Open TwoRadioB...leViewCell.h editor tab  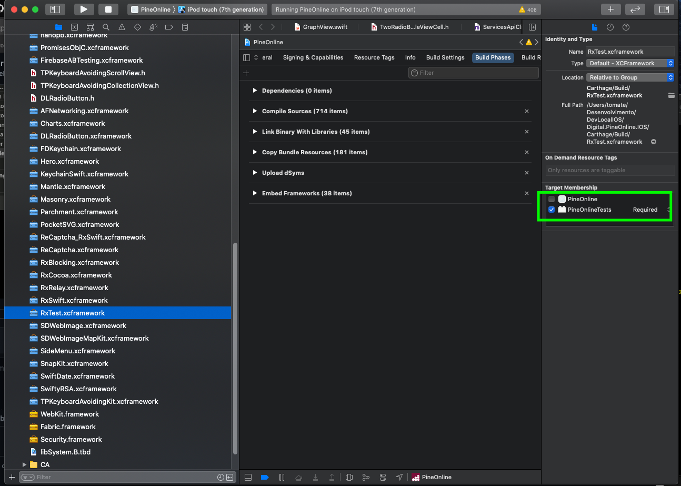tap(410, 27)
